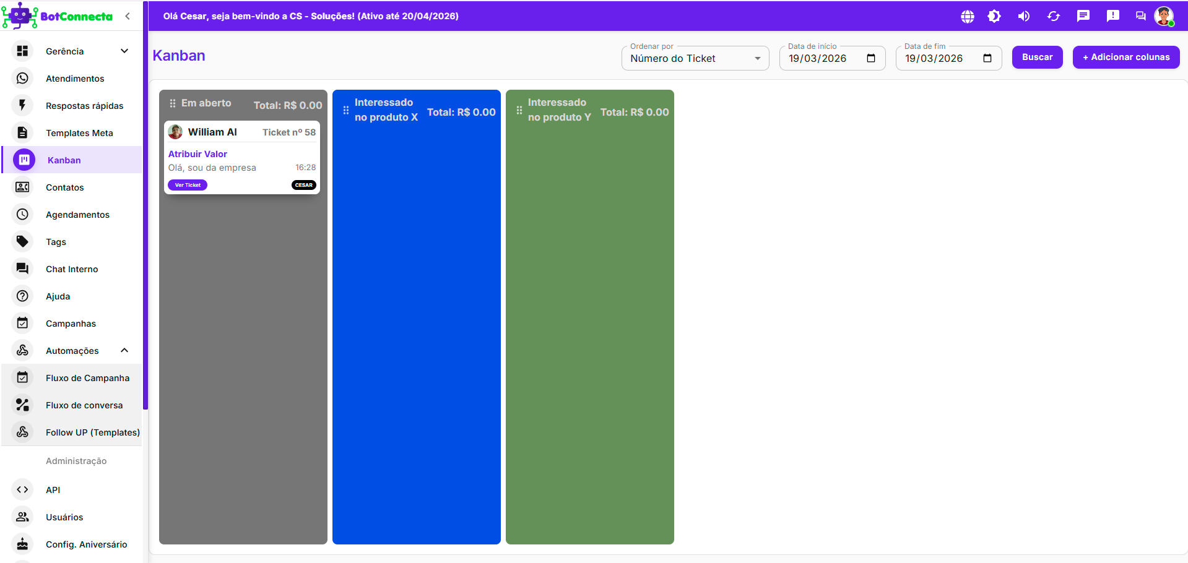This screenshot has width=1188, height=563.
Task: Collapse the Automações menu section
Action: [124, 351]
